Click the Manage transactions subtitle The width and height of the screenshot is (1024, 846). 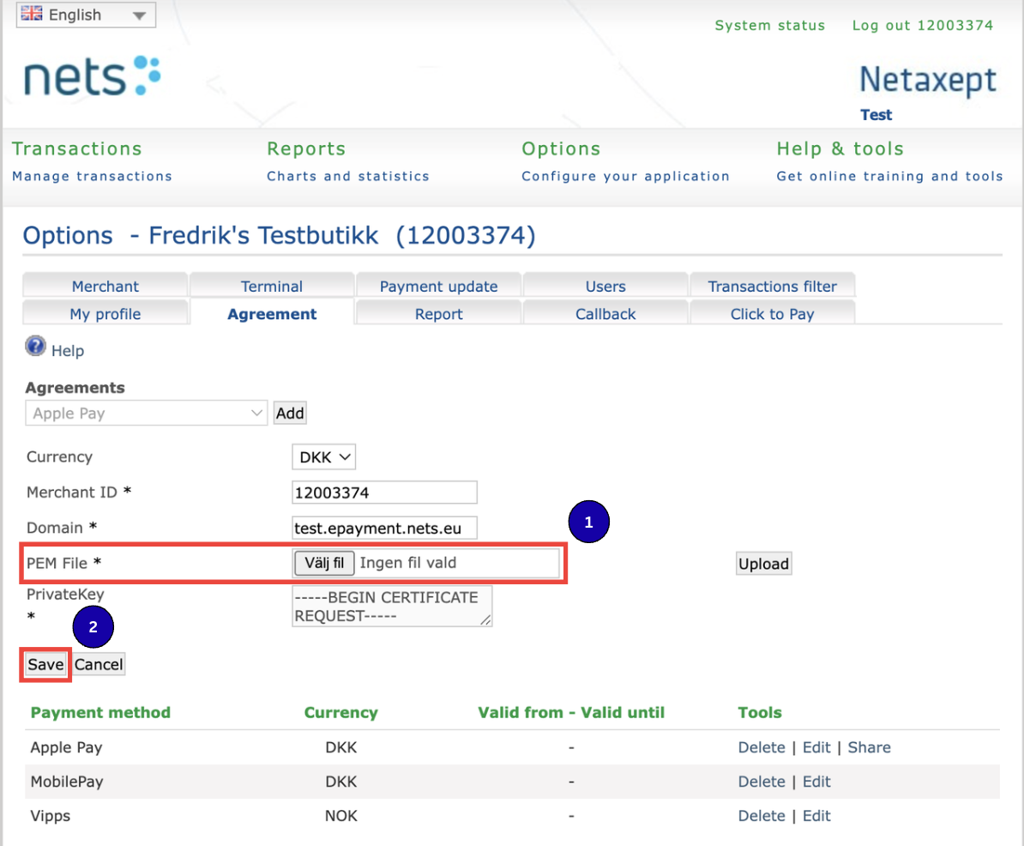92,177
